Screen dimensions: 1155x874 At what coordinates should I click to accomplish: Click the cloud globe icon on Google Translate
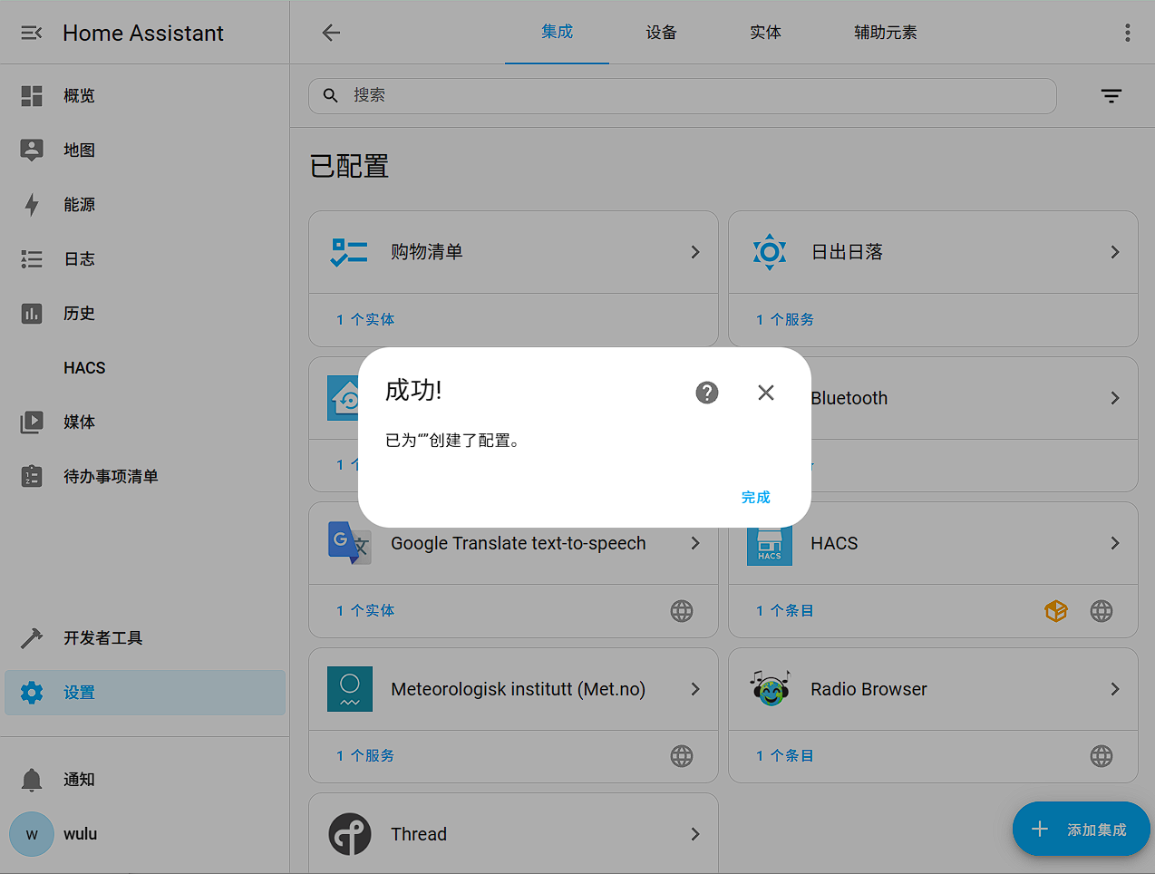tap(682, 611)
